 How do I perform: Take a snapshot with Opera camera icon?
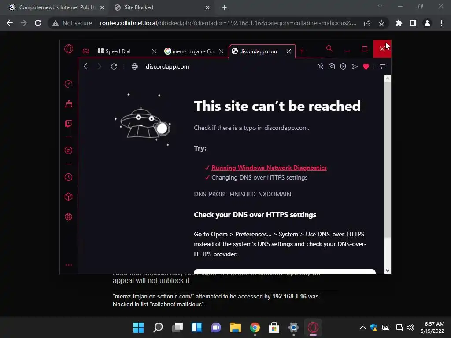331,66
